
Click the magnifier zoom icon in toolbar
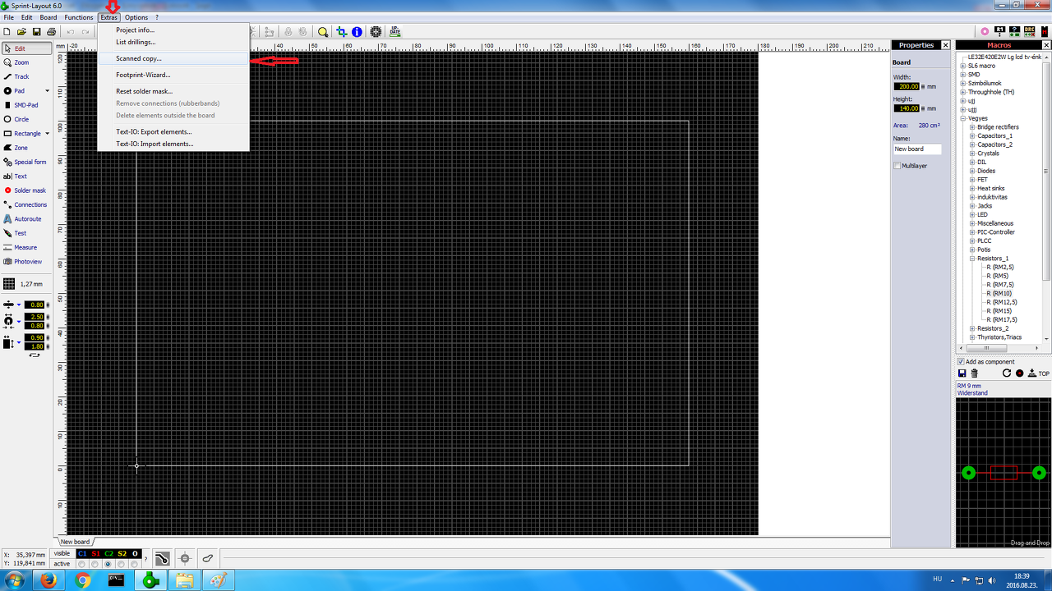coord(323,32)
